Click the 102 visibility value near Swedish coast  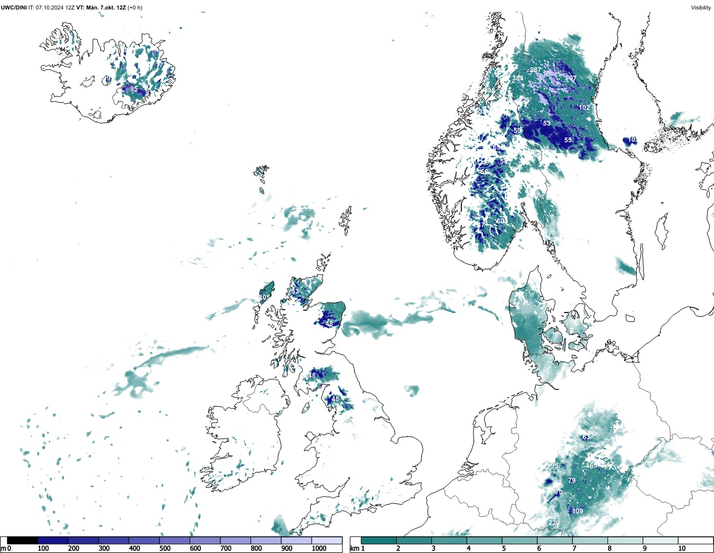click(x=584, y=108)
